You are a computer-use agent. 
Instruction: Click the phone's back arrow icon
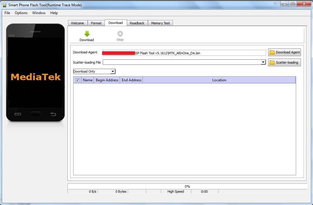[x=53, y=114]
